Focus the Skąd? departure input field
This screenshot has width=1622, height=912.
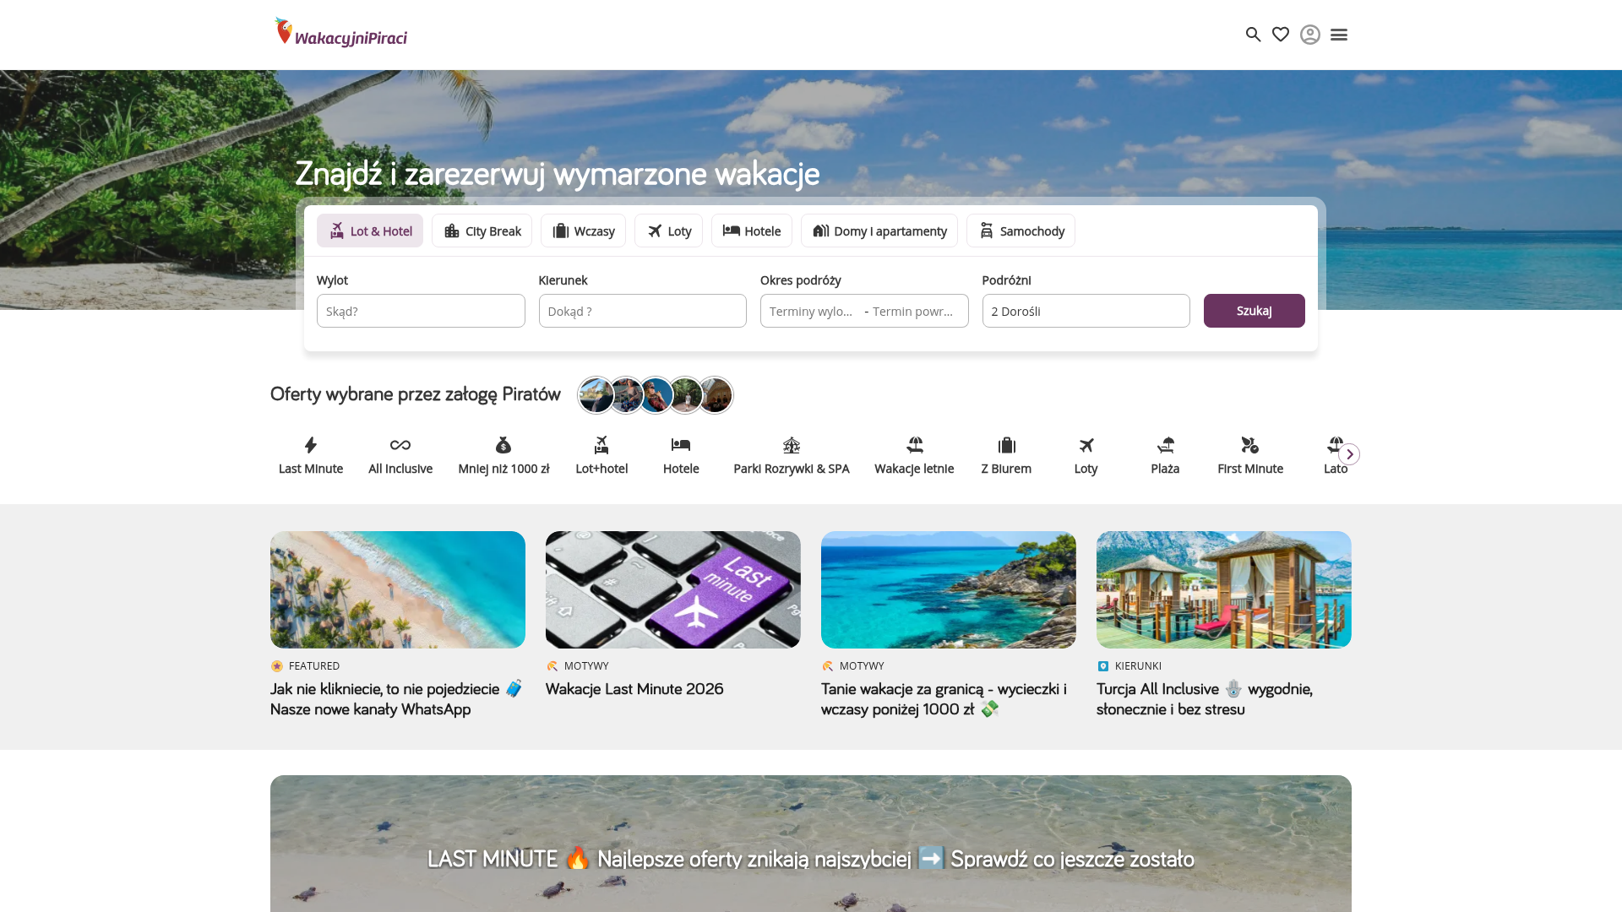point(421,311)
